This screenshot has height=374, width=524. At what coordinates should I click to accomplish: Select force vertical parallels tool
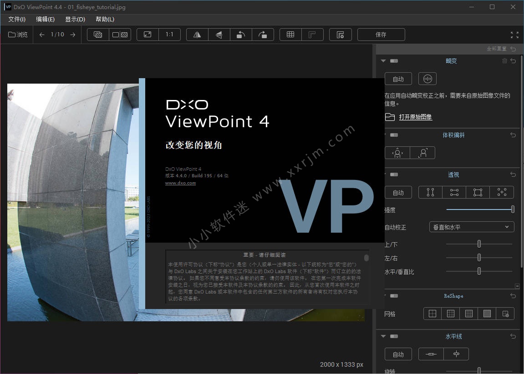point(430,192)
